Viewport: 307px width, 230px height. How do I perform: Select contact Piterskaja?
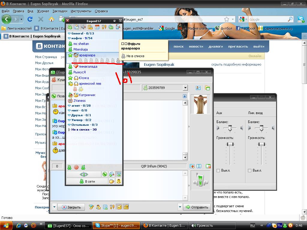coord(80,49)
